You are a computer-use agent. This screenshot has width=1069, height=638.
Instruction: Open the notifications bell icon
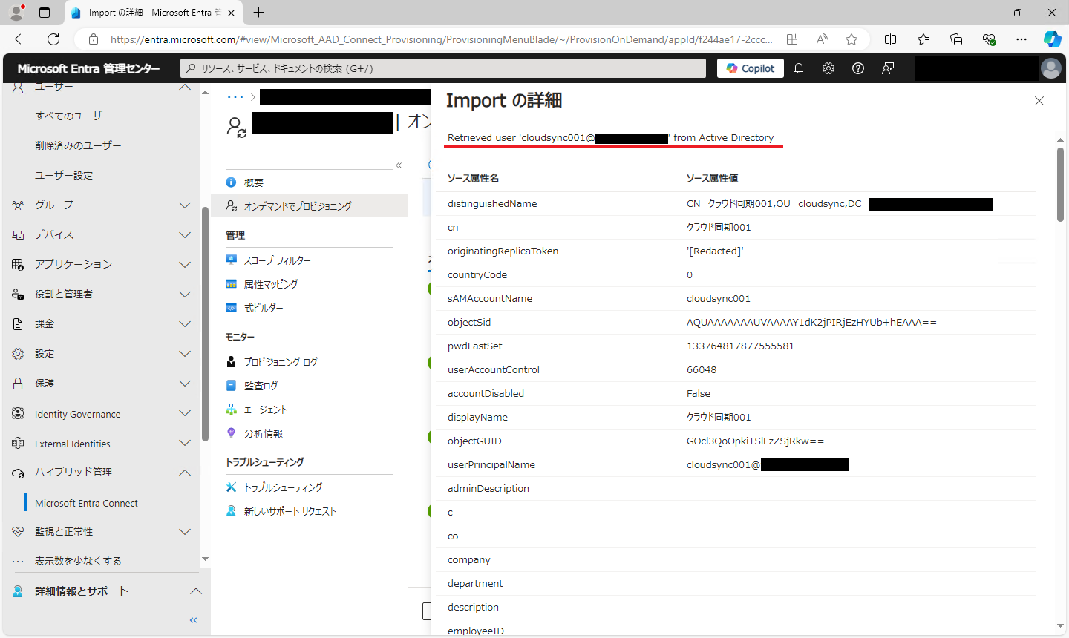pyautogui.click(x=799, y=68)
